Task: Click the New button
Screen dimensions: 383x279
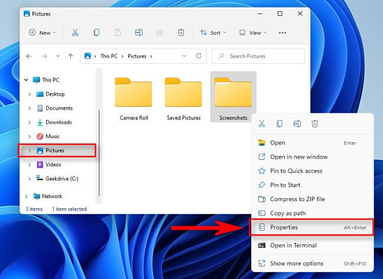Action: [x=43, y=32]
